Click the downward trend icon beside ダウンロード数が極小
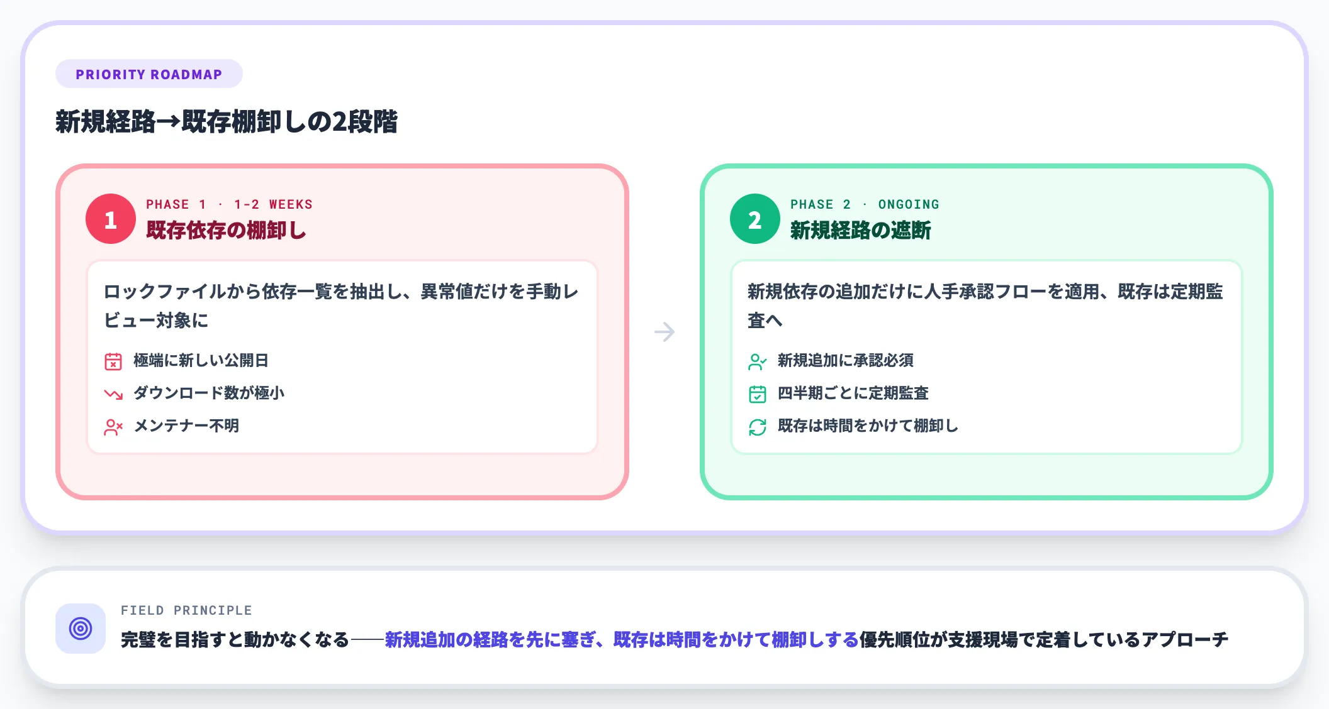Viewport: 1329px width, 709px height. [113, 393]
